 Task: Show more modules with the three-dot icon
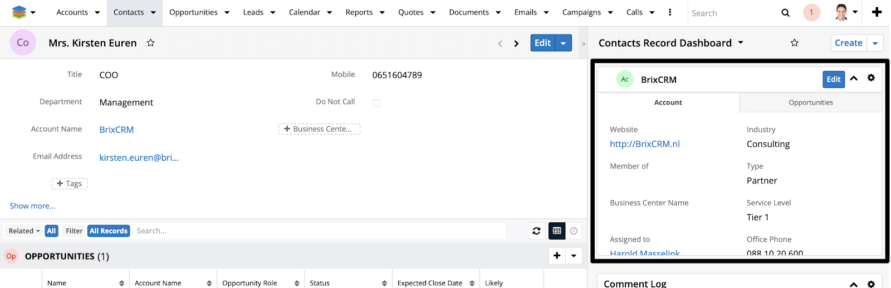coord(670,12)
